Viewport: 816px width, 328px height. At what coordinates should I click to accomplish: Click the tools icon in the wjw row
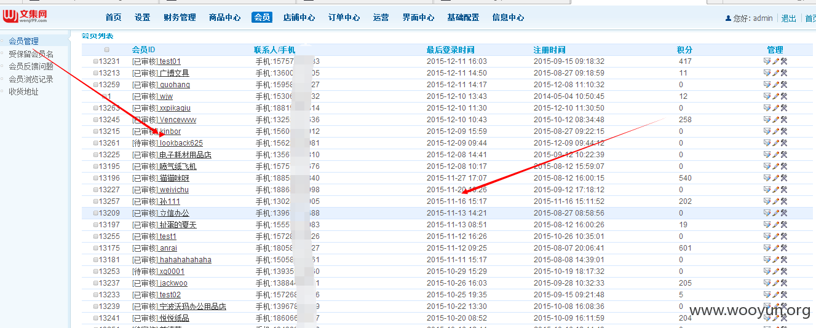(x=784, y=96)
